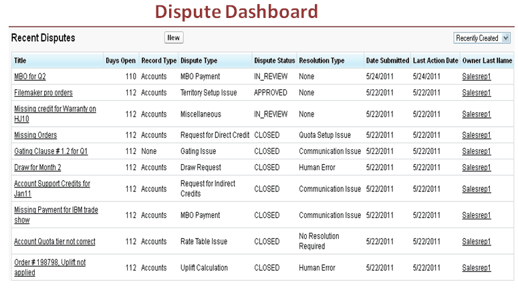This screenshot has width=518, height=288.
Task: Open Missing Payment for IBM trade show
Action: [56, 210]
